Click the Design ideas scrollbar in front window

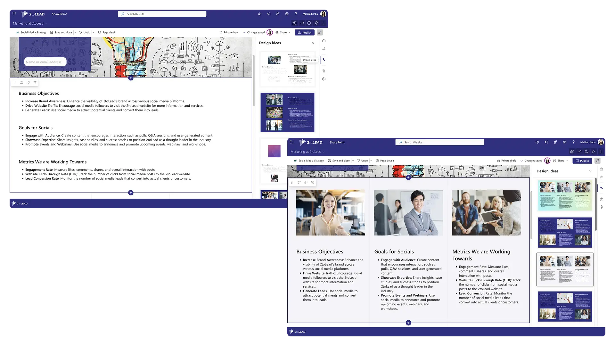(x=596, y=205)
